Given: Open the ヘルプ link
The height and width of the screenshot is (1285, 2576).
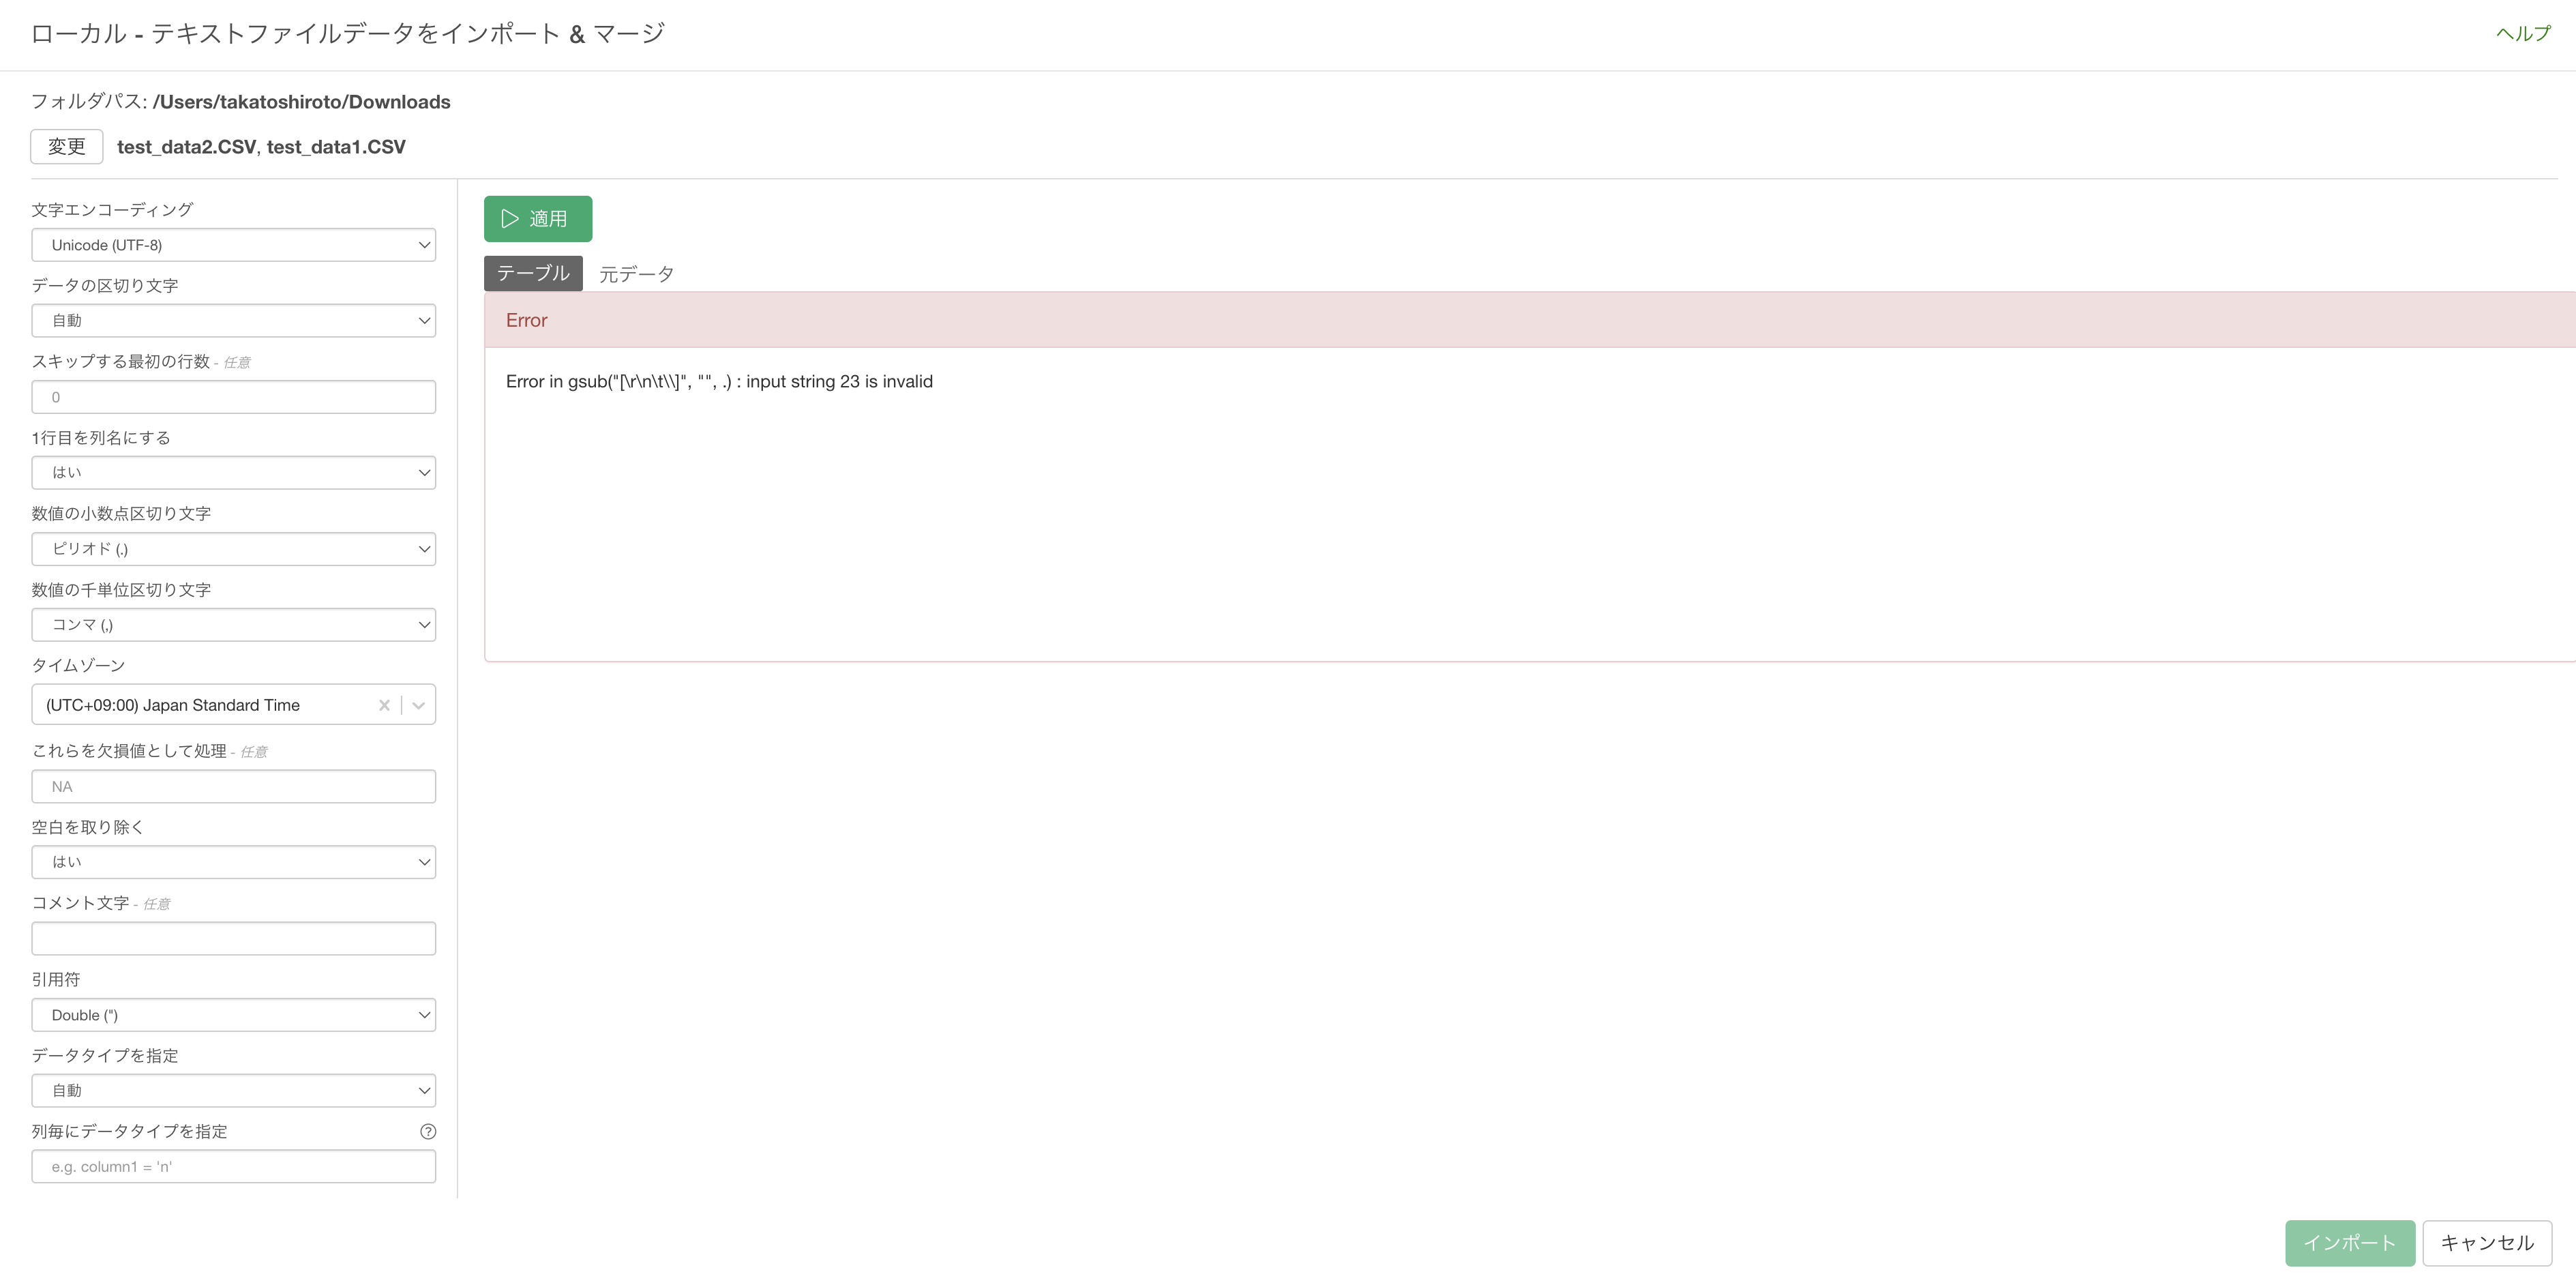Looking at the screenshot, I should (2522, 34).
